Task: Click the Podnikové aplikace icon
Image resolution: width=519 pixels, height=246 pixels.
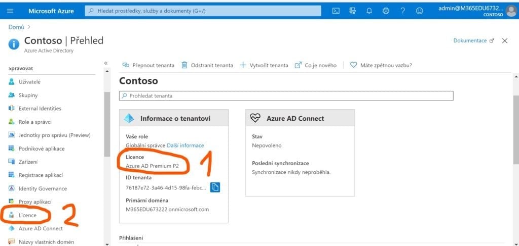Action: click(x=12, y=149)
